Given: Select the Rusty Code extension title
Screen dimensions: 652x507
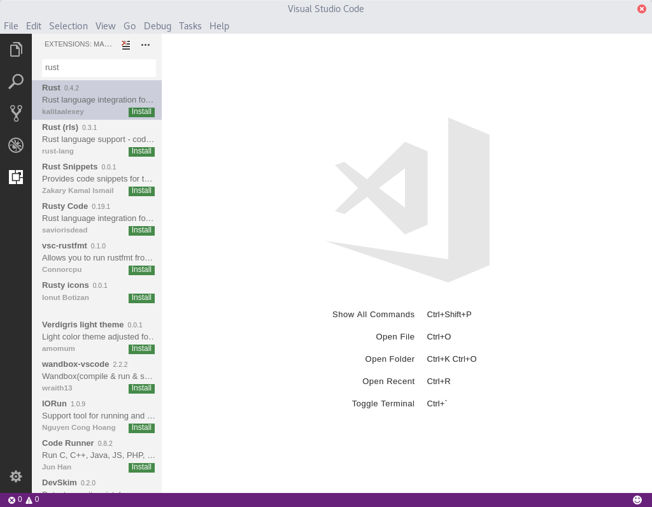Looking at the screenshot, I should tap(65, 206).
